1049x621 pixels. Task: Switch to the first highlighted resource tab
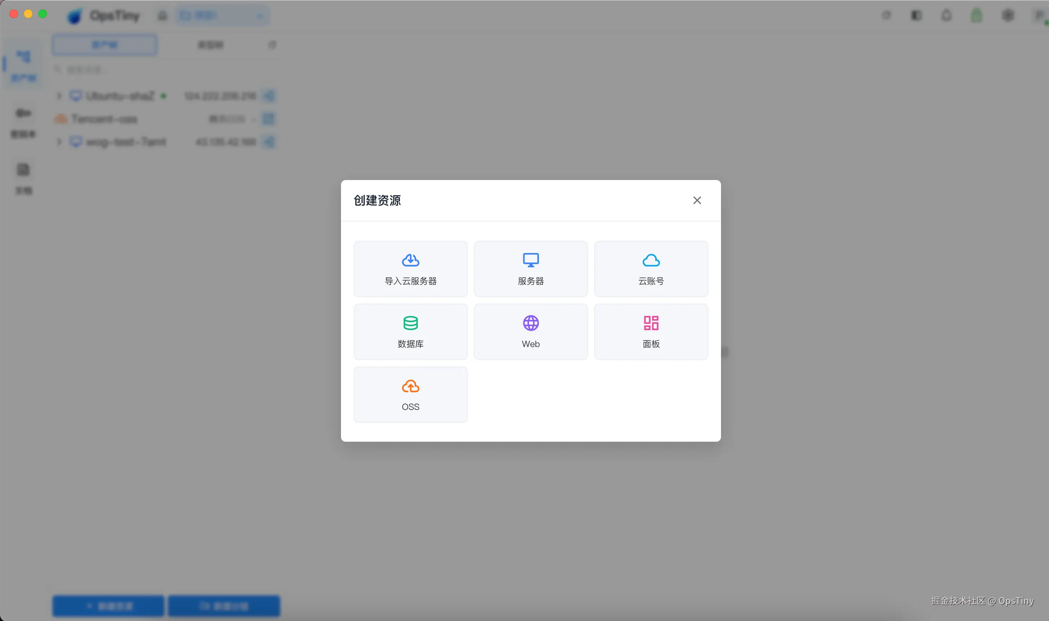pos(104,45)
